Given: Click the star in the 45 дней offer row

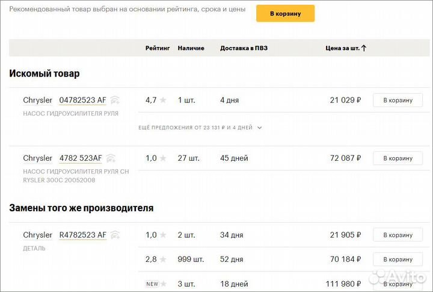Looking at the screenshot, I should [x=163, y=158].
